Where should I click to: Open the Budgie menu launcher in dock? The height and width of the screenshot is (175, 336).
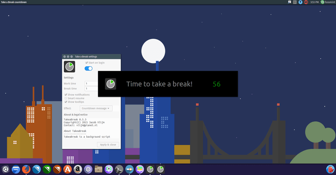click(x=5, y=169)
